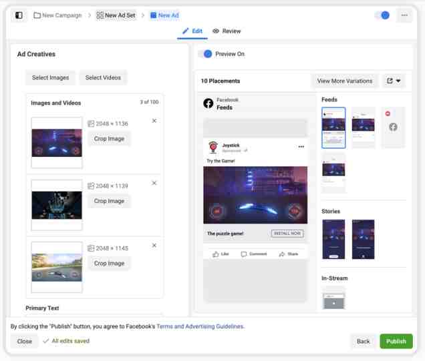Viewport: 425px width, 361px height.
Task: Click the 'Primary Text' label
Action: pos(42,308)
